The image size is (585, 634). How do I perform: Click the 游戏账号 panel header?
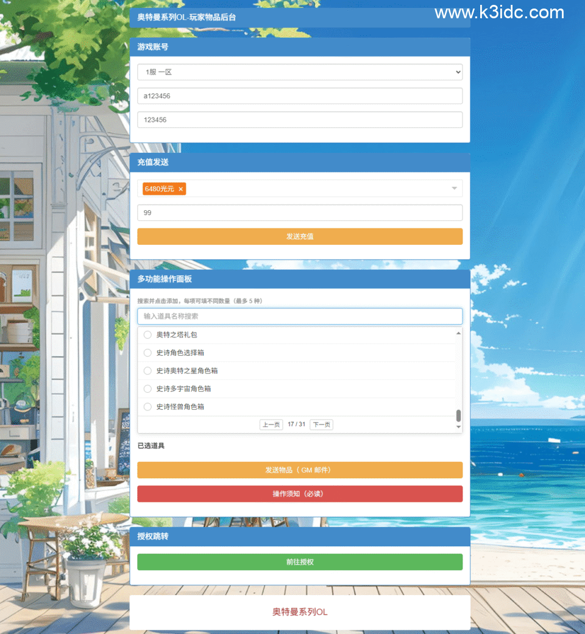(300, 47)
